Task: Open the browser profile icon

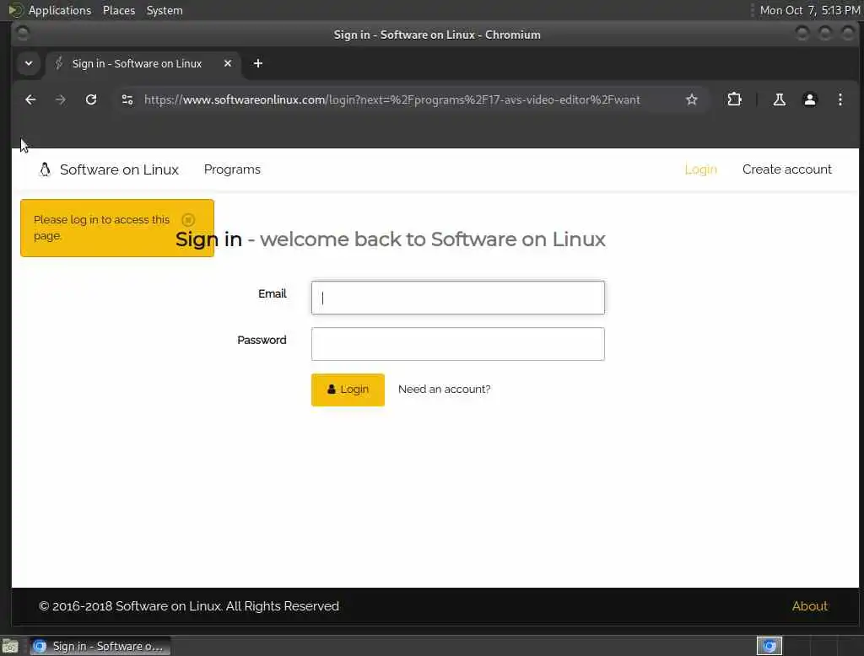Action: [809, 99]
